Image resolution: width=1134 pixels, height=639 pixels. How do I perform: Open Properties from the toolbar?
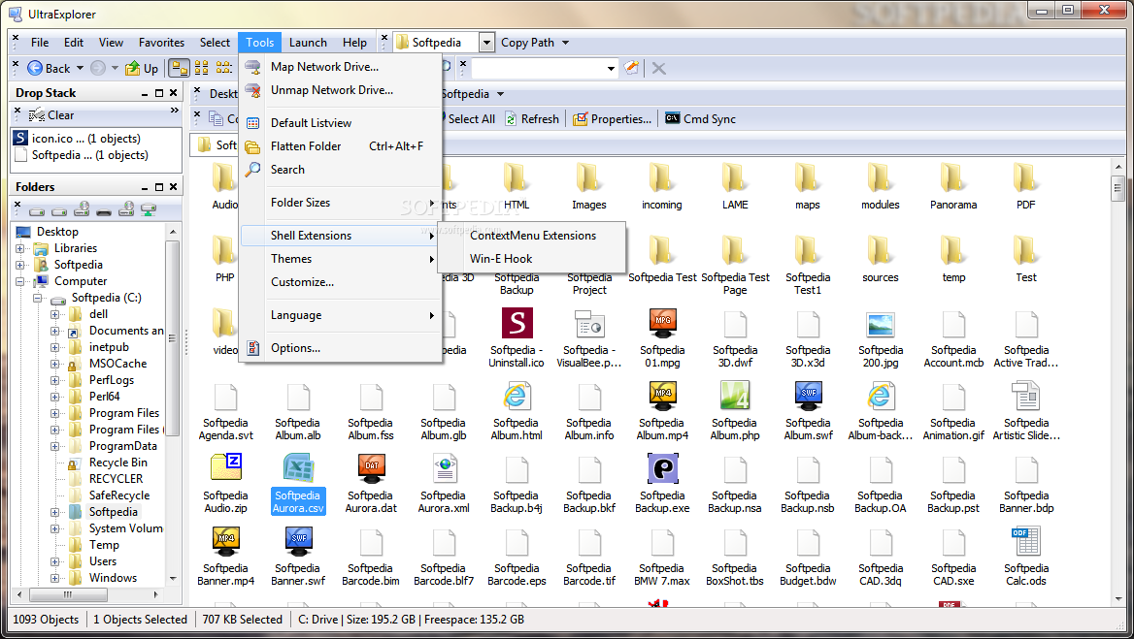[612, 119]
